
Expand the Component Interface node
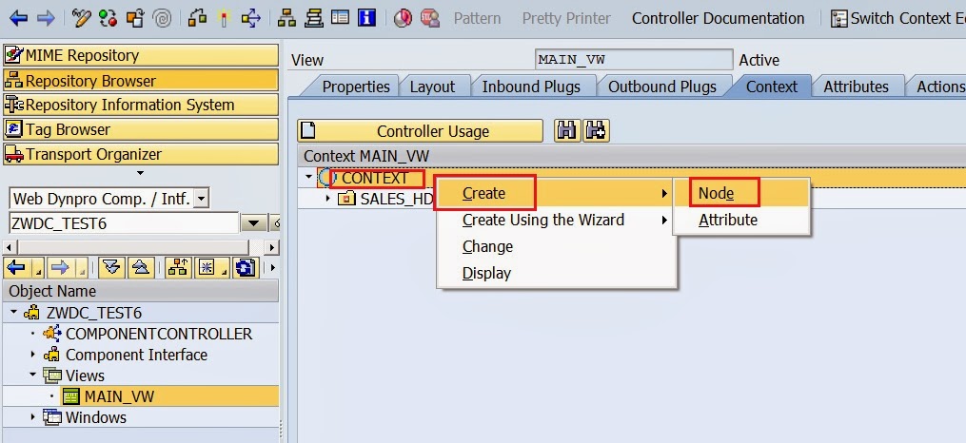[33, 355]
